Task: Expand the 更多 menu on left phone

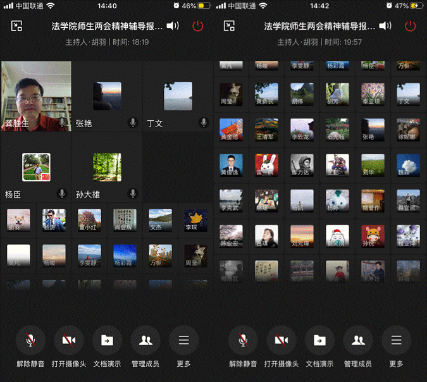Action: click(183, 340)
